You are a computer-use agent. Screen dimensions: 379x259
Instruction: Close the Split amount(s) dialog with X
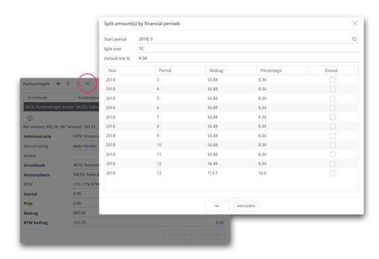click(355, 23)
